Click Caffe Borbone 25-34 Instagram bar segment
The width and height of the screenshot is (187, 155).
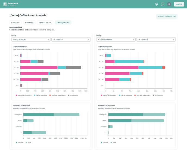pyautogui.click(x=122, y=67)
